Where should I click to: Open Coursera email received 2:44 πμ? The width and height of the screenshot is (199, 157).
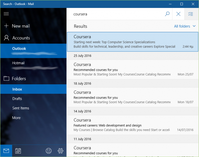132,42
